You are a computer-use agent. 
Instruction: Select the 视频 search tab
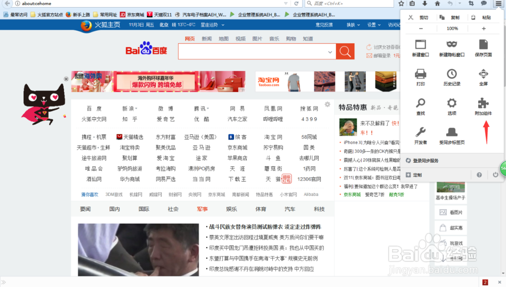[x=240, y=38]
